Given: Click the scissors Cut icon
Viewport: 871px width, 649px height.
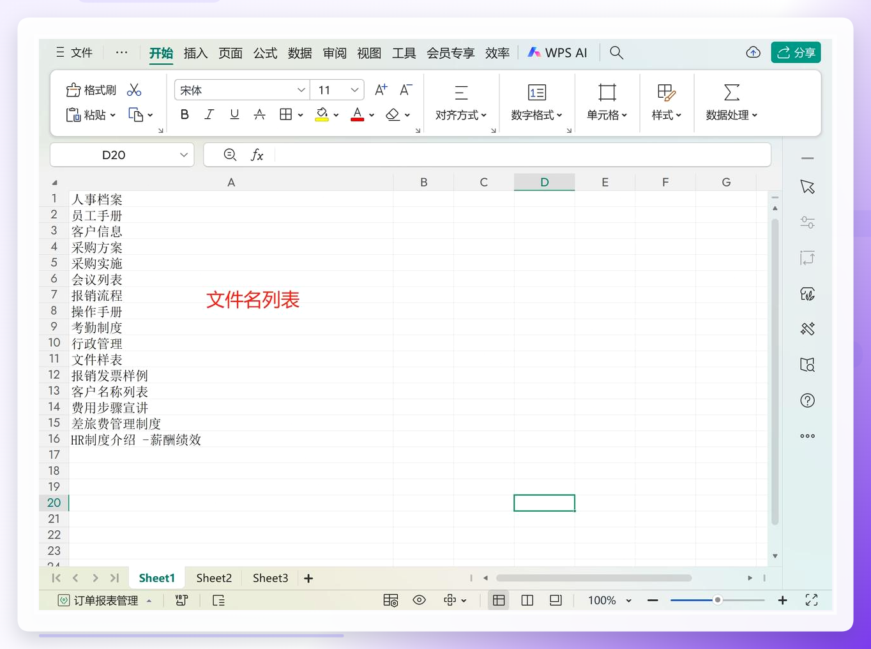Looking at the screenshot, I should coord(134,90).
